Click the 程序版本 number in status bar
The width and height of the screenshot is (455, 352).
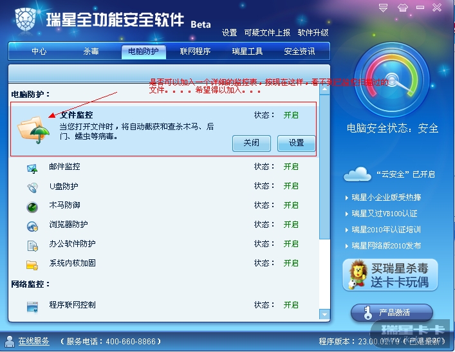point(382,342)
